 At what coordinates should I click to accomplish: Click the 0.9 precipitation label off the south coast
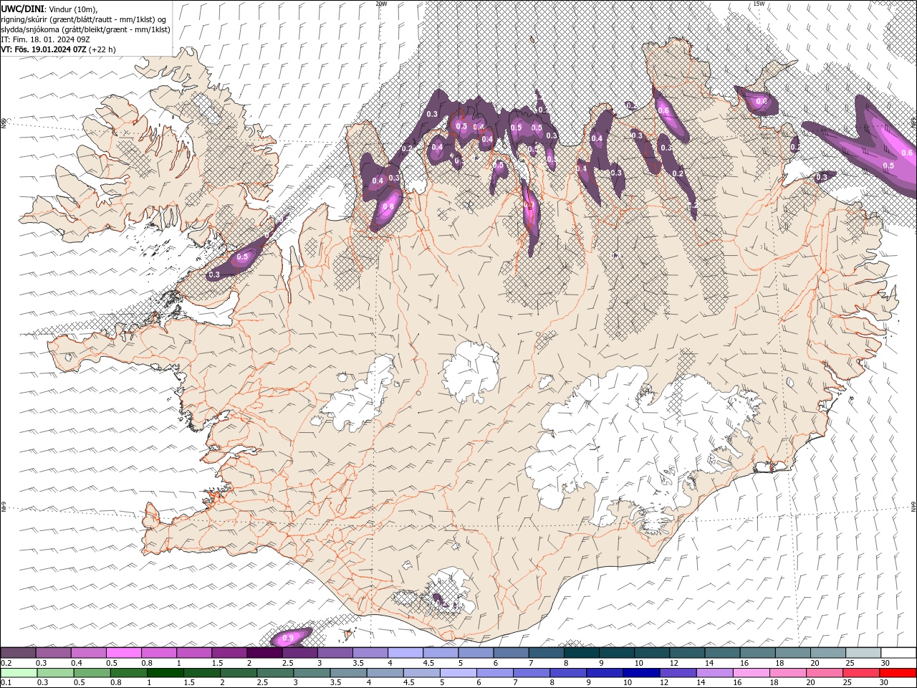288,637
